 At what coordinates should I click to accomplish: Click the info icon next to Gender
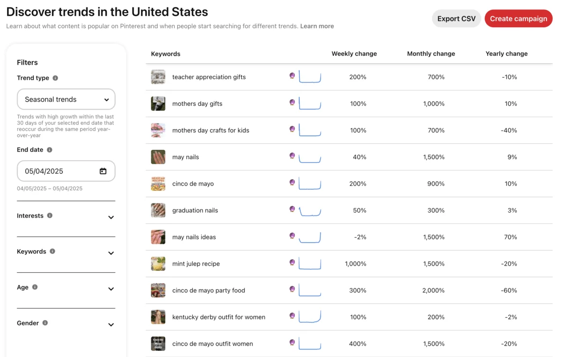(45, 323)
